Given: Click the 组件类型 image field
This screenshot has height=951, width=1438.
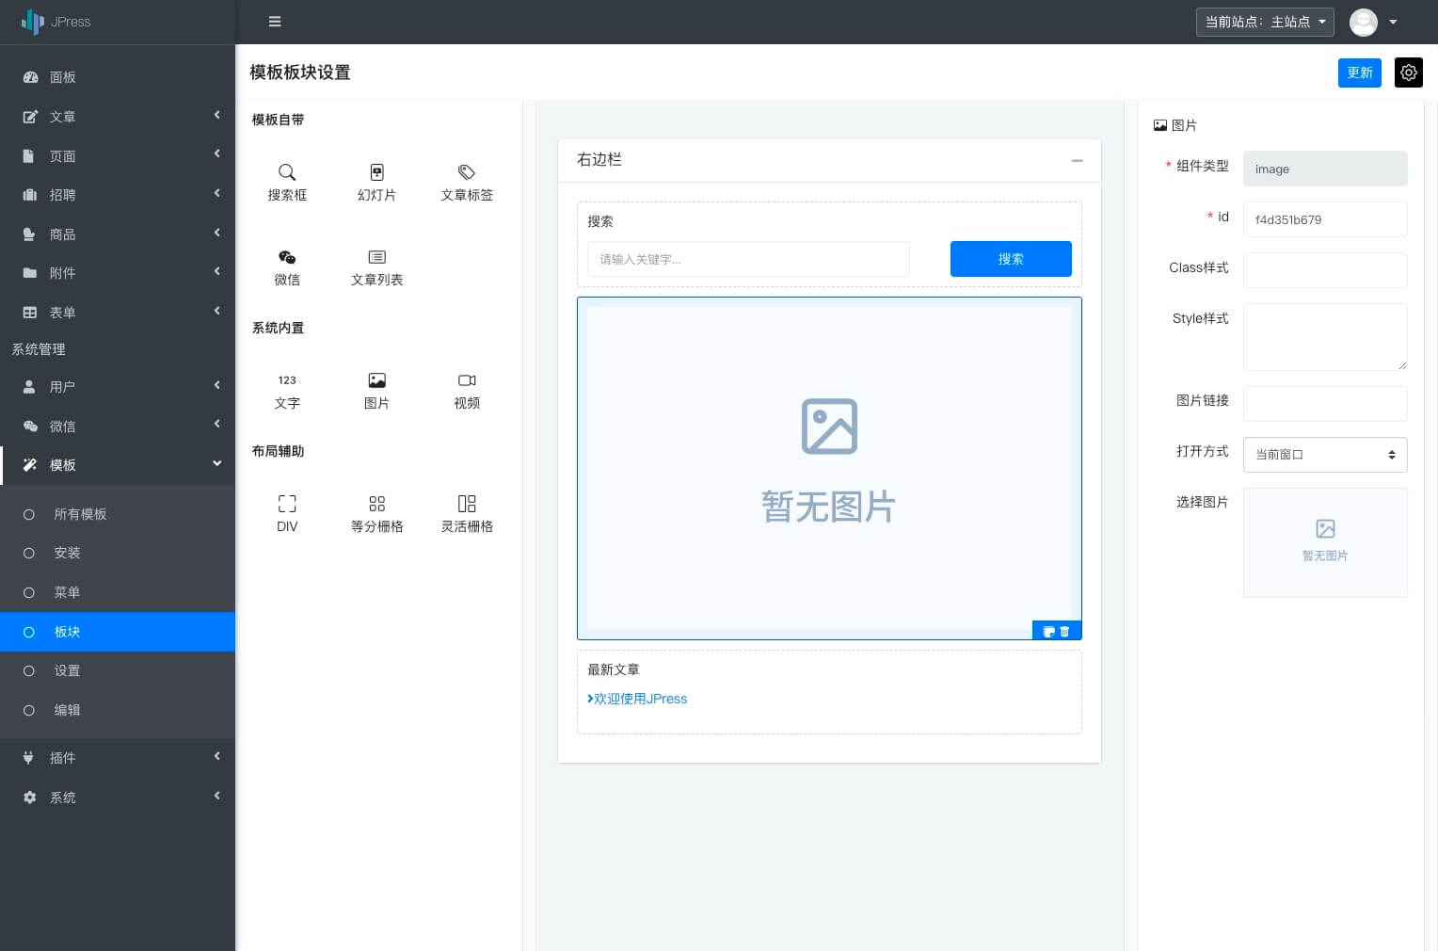Looking at the screenshot, I should 1325,169.
